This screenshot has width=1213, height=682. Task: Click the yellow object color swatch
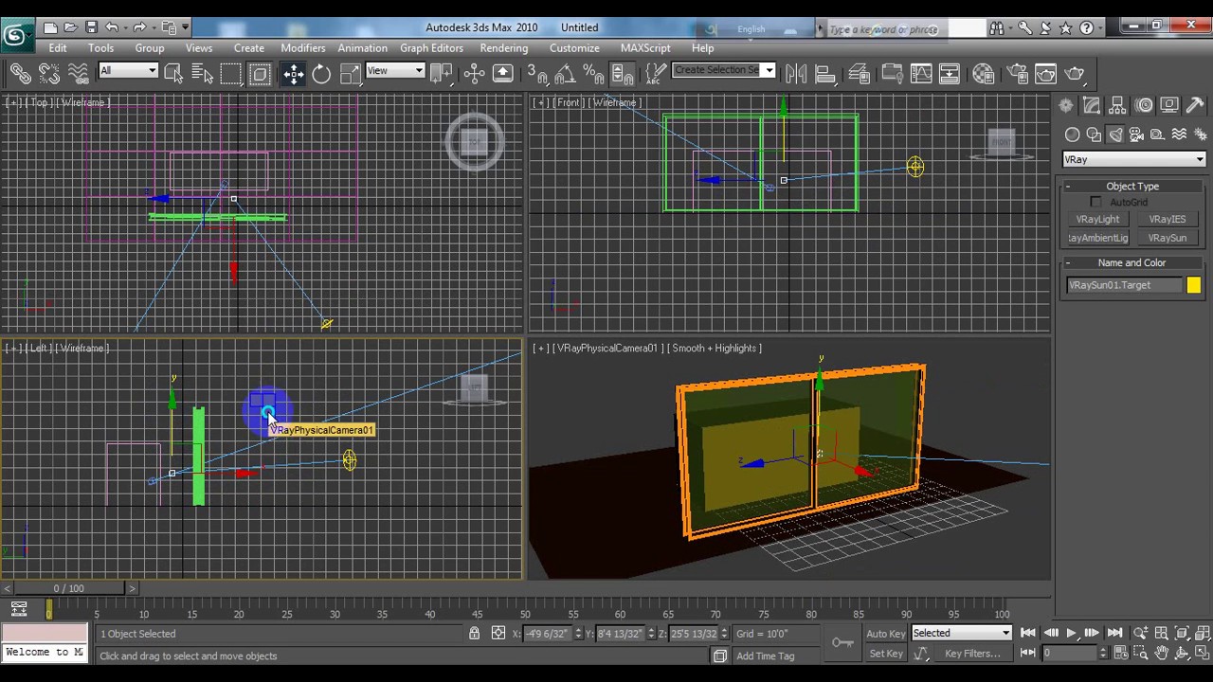click(1193, 285)
